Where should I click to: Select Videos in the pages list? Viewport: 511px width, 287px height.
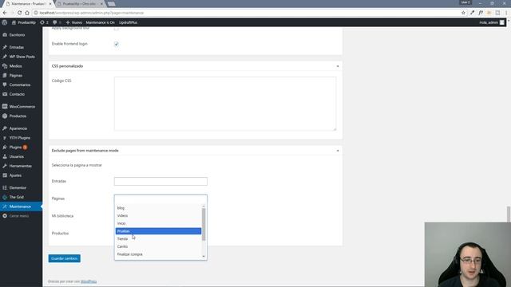click(x=158, y=216)
